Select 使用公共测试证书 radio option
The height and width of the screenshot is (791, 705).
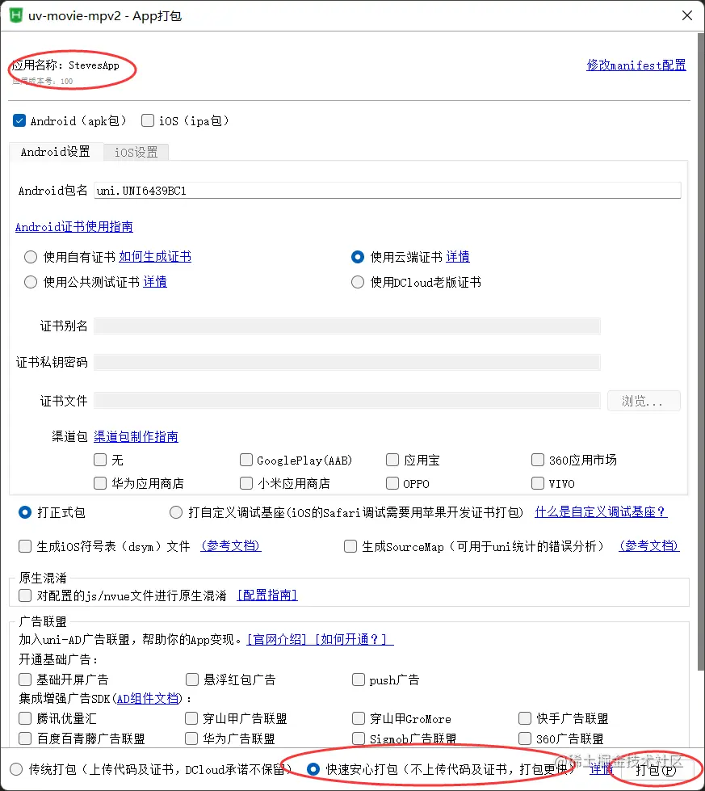click(31, 282)
